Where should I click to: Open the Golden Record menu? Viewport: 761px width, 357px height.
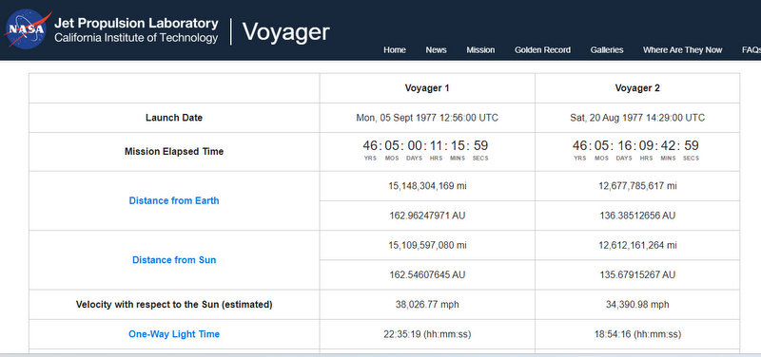542,50
